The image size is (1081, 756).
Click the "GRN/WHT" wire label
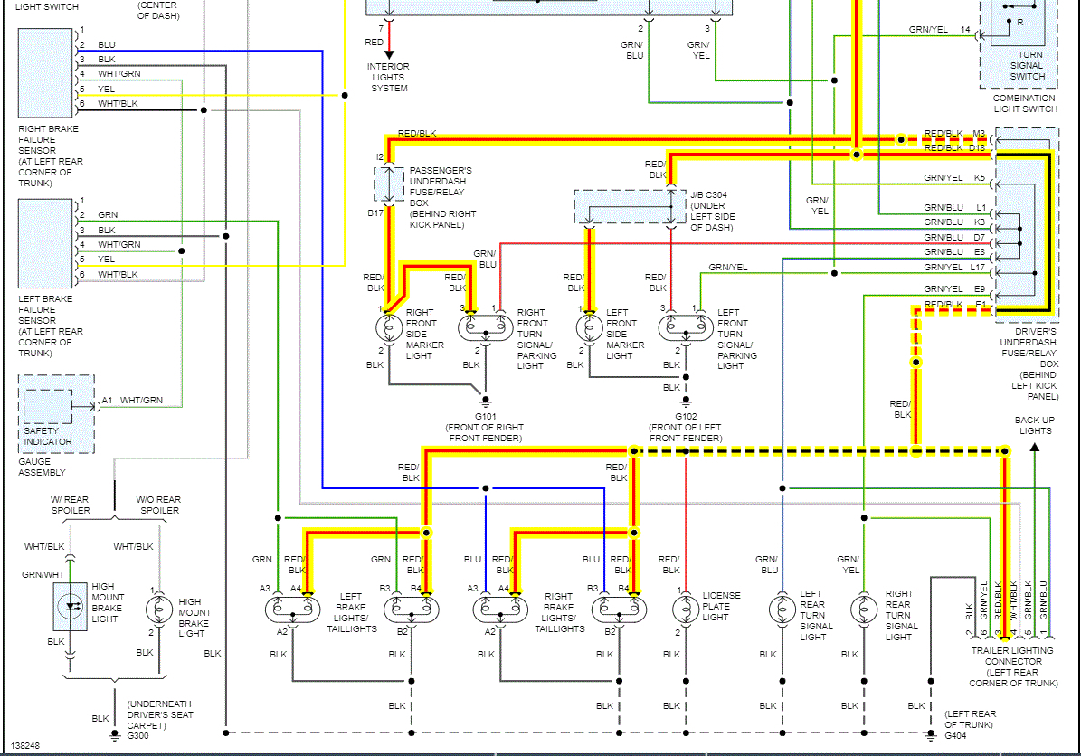click(x=42, y=575)
